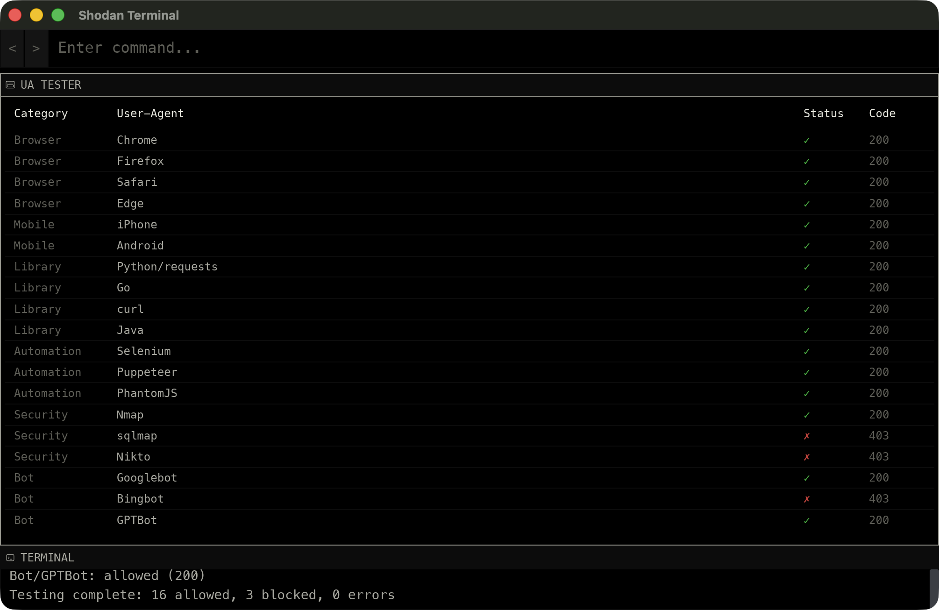Sort results by the Code column header
The width and height of the screenshot is (939, 610).
(x=882, y=113)
